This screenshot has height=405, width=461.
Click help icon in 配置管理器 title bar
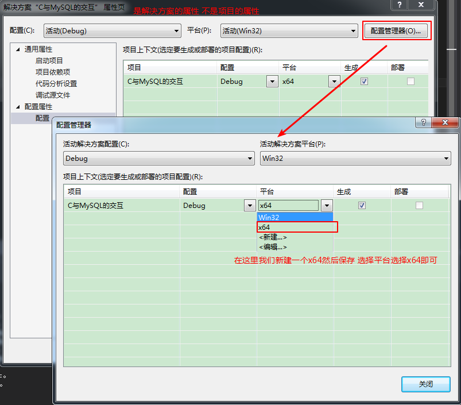pos(423,123)
